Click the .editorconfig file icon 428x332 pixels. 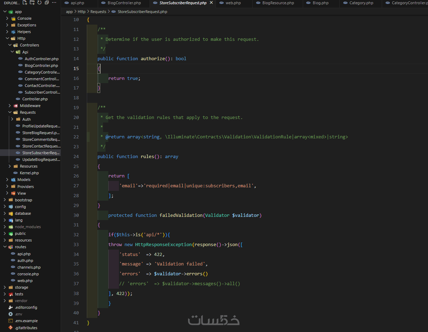click(x=11, y=307)
